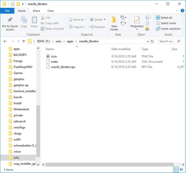186x173 pixels.
Task: Switch to Large icons view in status bar
Action: 181,169
